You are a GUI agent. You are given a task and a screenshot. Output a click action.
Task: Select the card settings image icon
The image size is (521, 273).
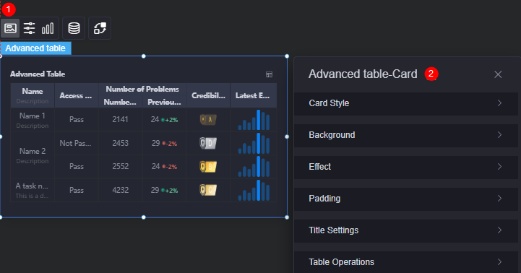point(10,28)
